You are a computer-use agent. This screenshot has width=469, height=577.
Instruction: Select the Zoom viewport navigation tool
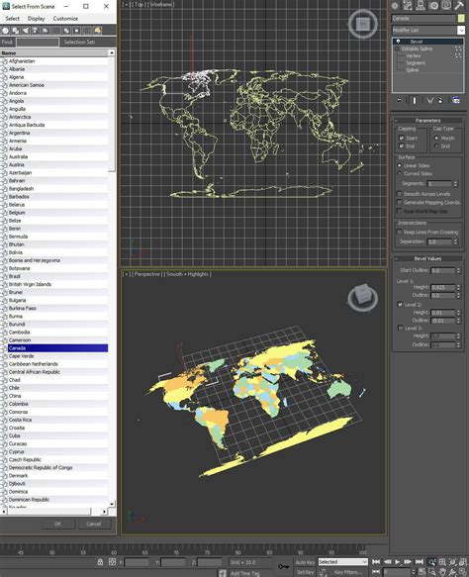click(x=432, y=562)
